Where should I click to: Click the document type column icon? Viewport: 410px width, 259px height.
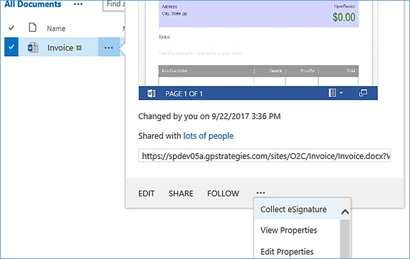click(x=33, y=27)
